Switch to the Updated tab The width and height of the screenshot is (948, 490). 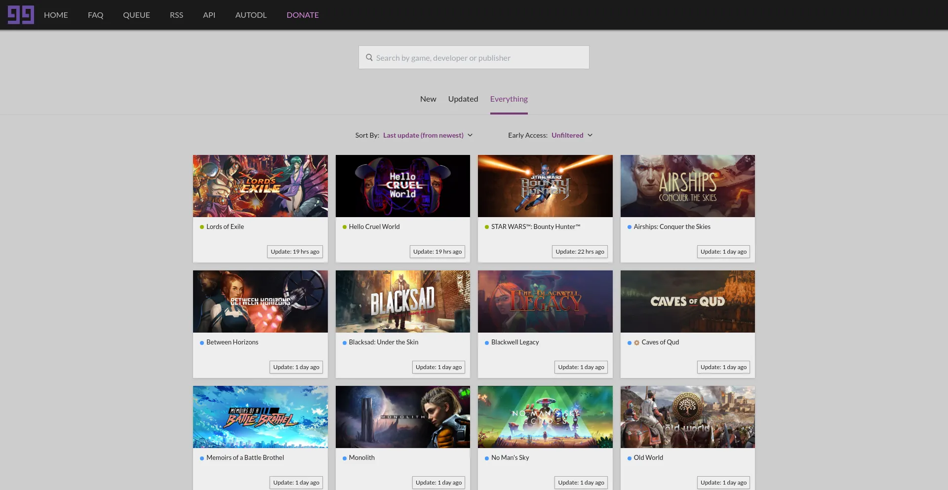coord(463,99)
